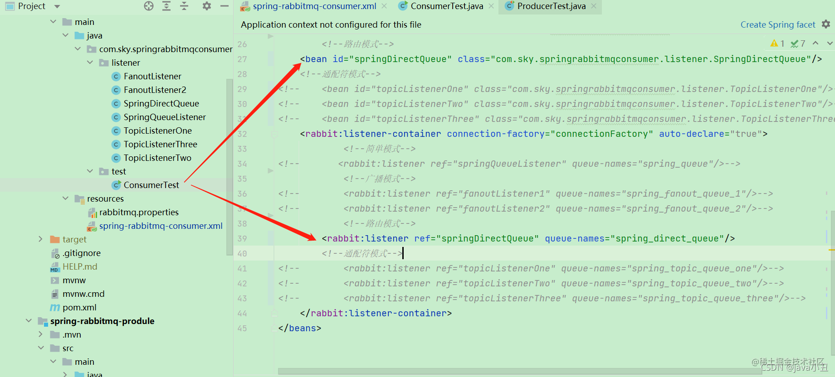Click the Project tool window title
Image resolution: width=835 pixels, height=377 pixels.
[x=31, y=6]
